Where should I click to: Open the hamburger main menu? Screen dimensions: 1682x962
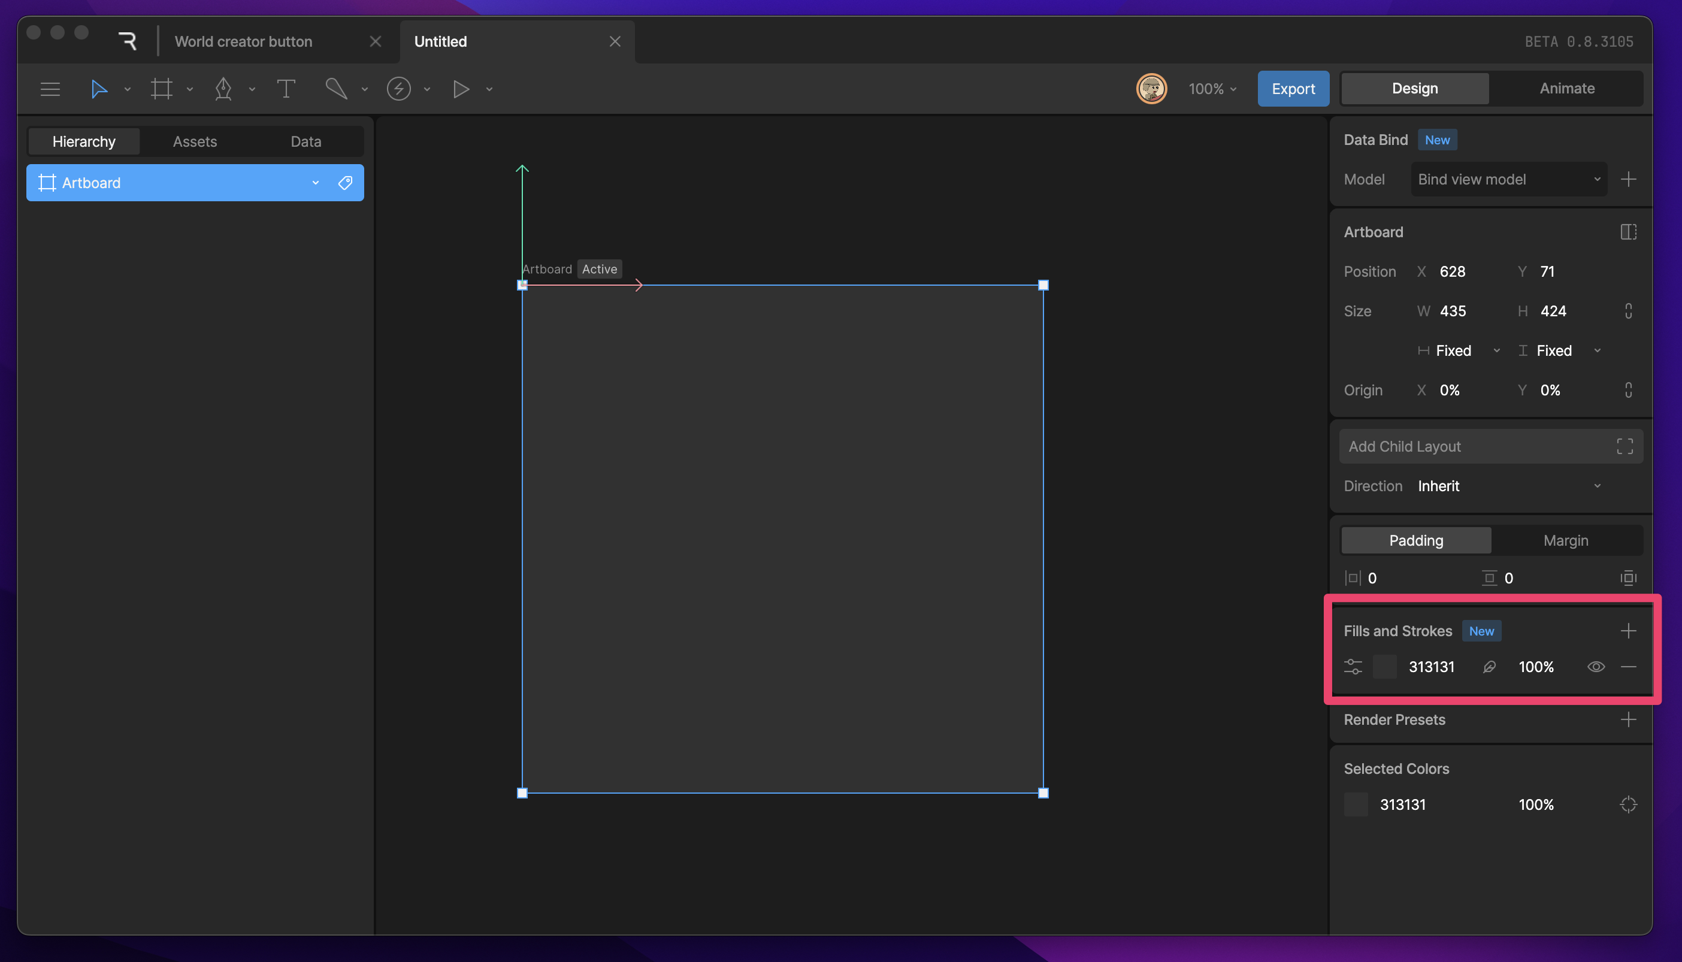(x=50, y=89)
